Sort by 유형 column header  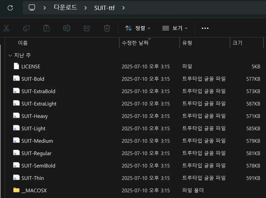tap(187, 43)
